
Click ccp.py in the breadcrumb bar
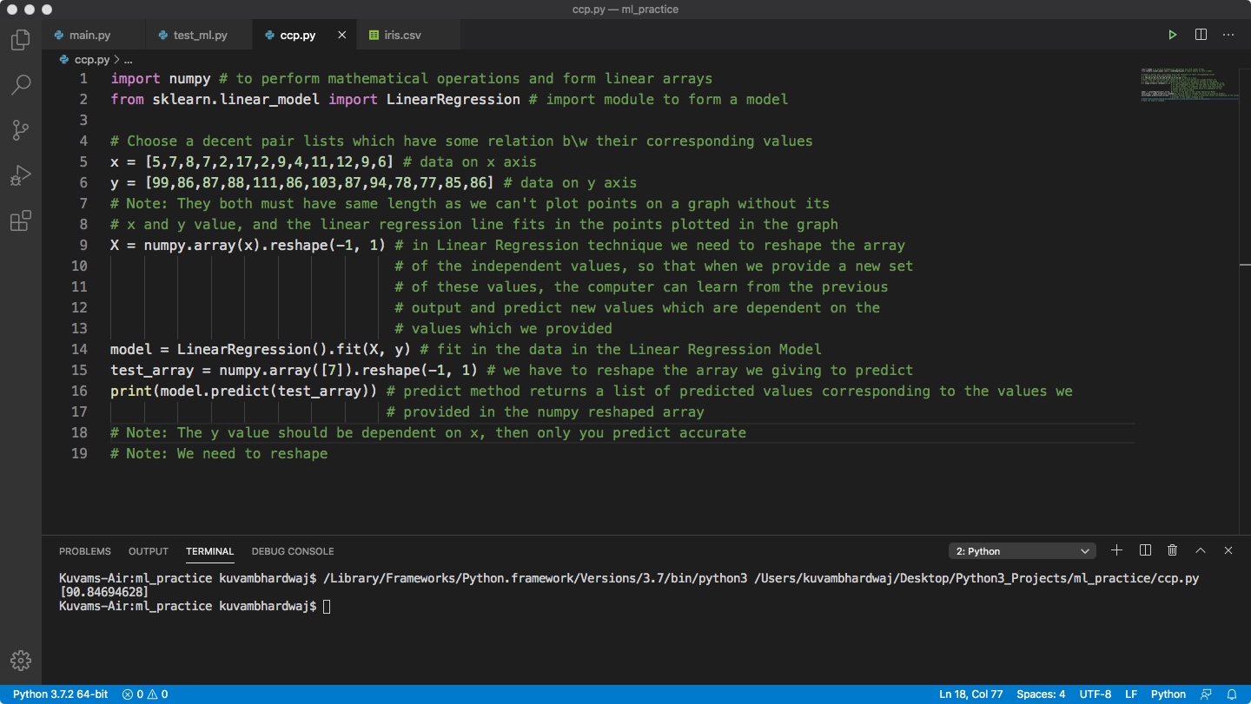click(x=92, y=60)
